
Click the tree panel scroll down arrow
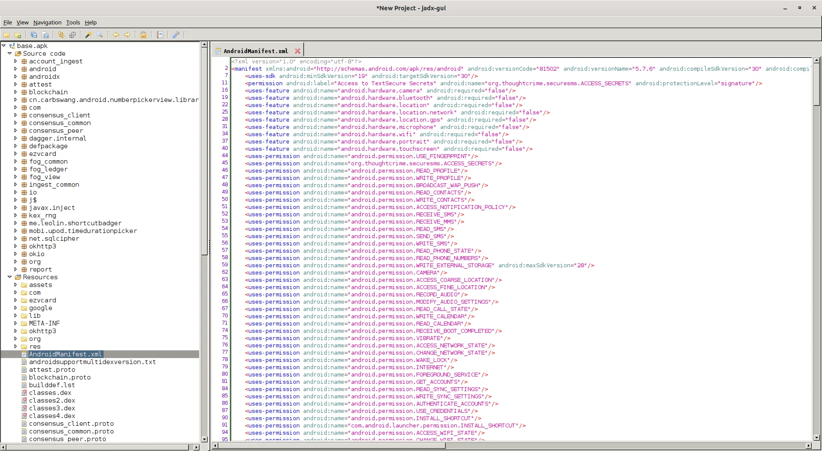pyautogui.click(x=204, y=439)
